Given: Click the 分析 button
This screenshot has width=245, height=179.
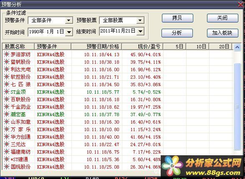Looking at the screenshot, I should pos(177,33).
